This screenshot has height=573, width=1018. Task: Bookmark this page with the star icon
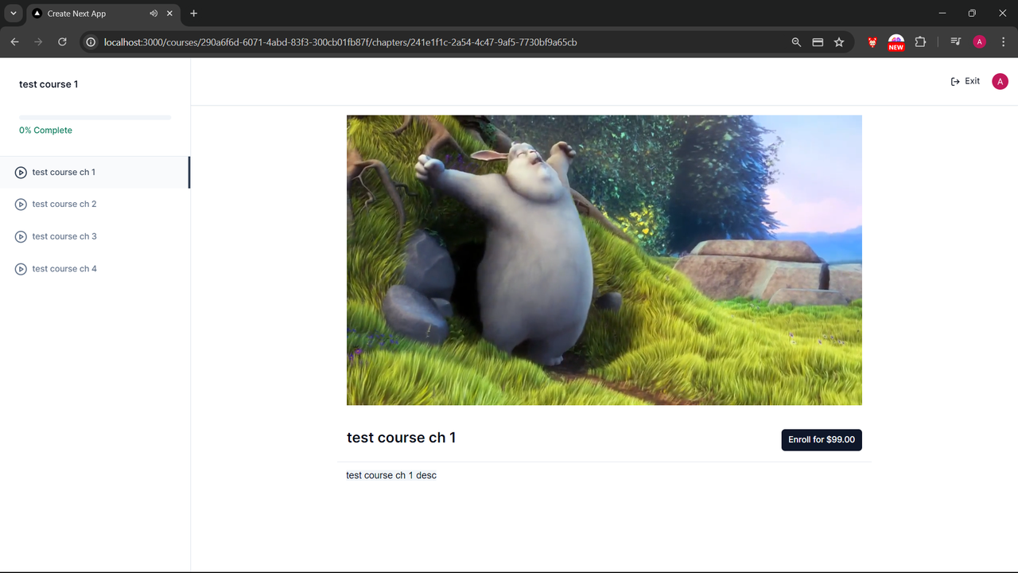[x=839, y=42]
